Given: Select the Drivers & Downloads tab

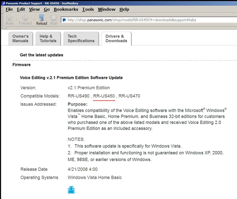Looking at the screenshot, I should 116,39.
